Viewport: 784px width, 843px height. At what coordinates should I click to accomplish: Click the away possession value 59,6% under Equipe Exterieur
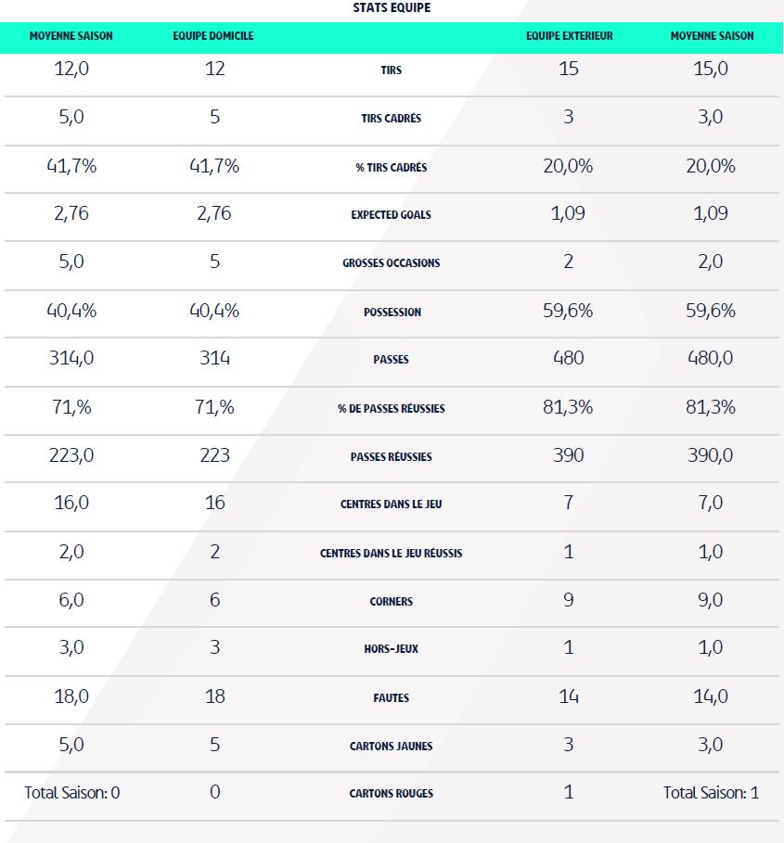tap(568, 311)
